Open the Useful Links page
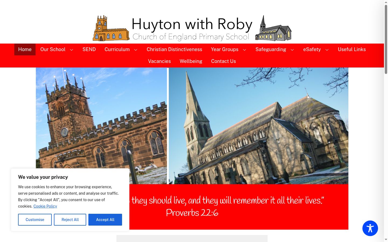 [352, 49]
